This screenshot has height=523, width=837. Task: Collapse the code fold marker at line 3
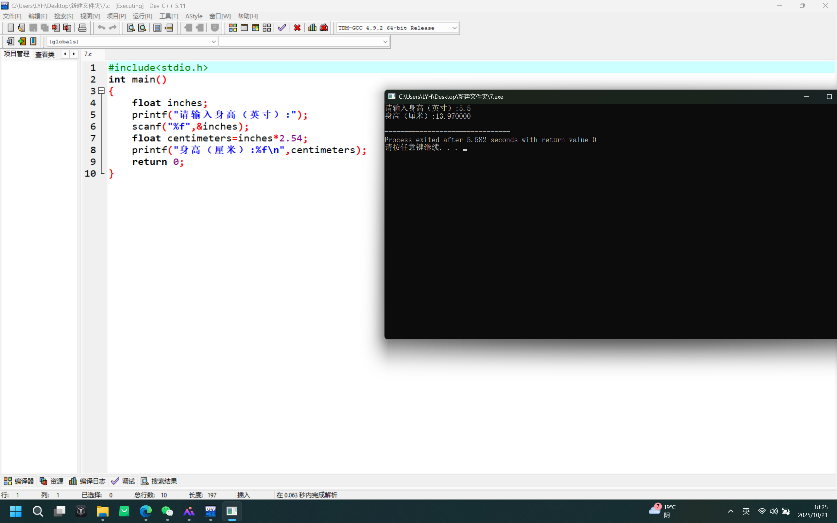101,91
